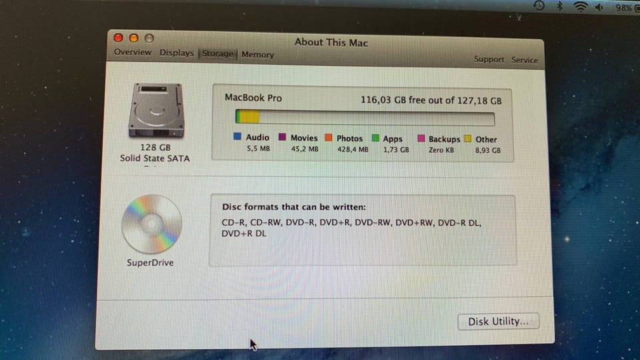Select the Storage tab

[217, 54]
